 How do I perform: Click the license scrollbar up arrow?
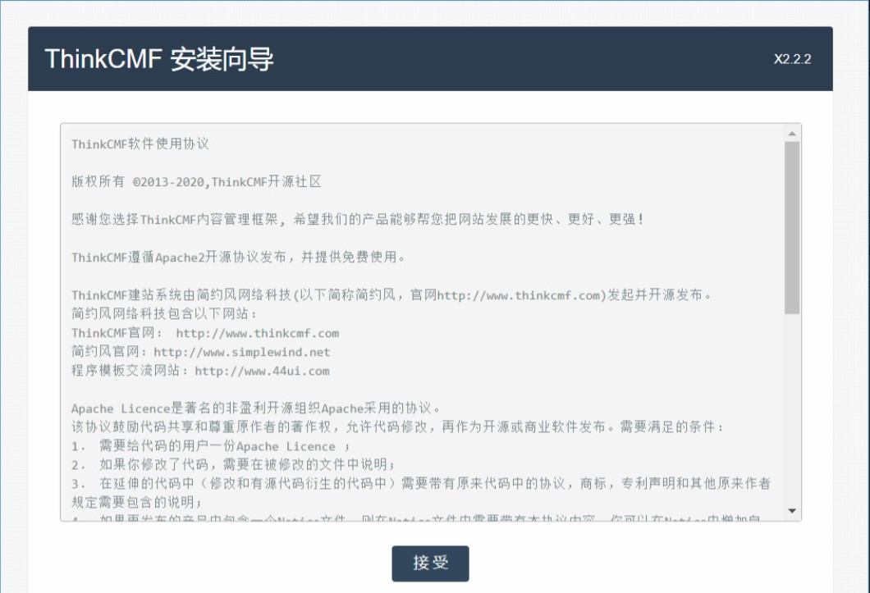pyautogui.click(x=792, y=134)
